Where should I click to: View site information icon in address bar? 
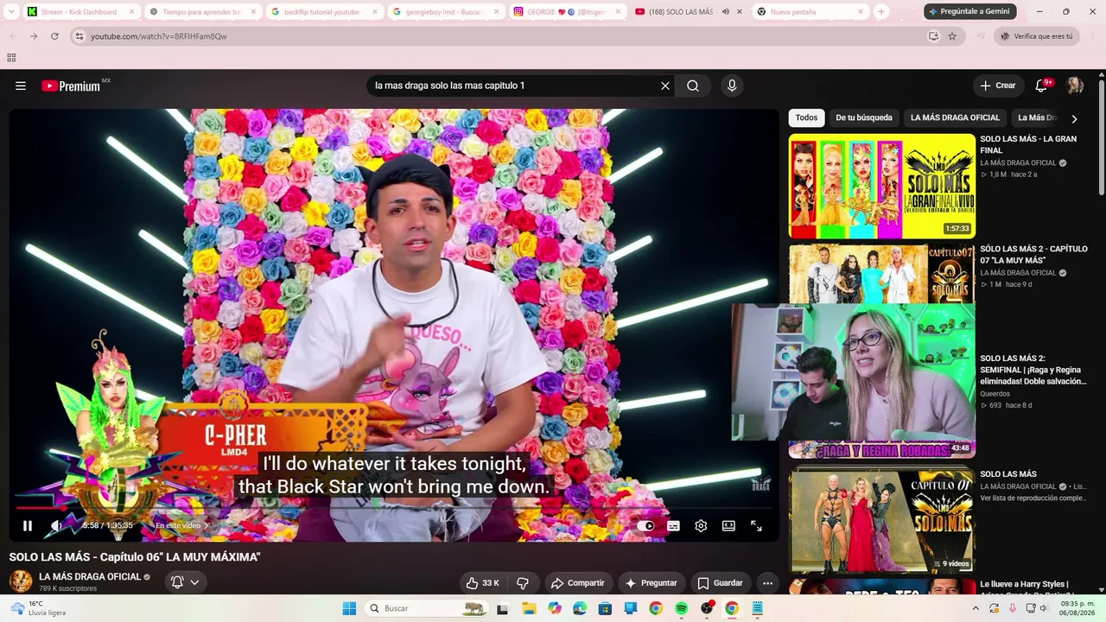(x=79, y=36)
